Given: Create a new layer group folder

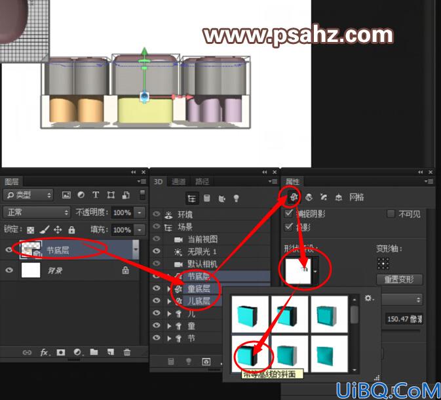Looking at the screenshot, I should pos(94,352).
